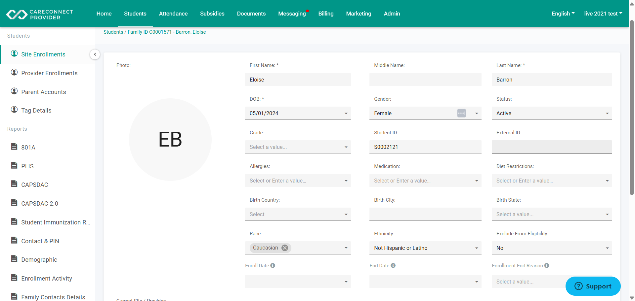
Task: Click the Family Contacts Details document icon
Action: click(14, 296)
